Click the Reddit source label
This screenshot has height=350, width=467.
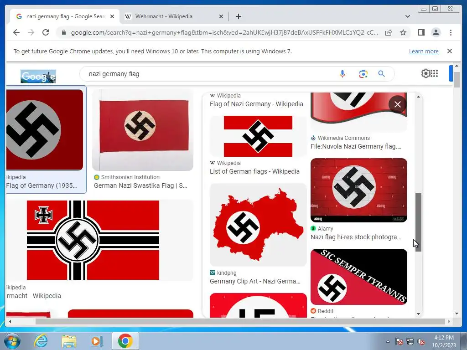pyautogui.click(x=326, y=311)
